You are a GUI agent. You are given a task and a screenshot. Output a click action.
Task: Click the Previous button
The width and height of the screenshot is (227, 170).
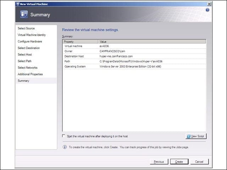coord(159,161)
